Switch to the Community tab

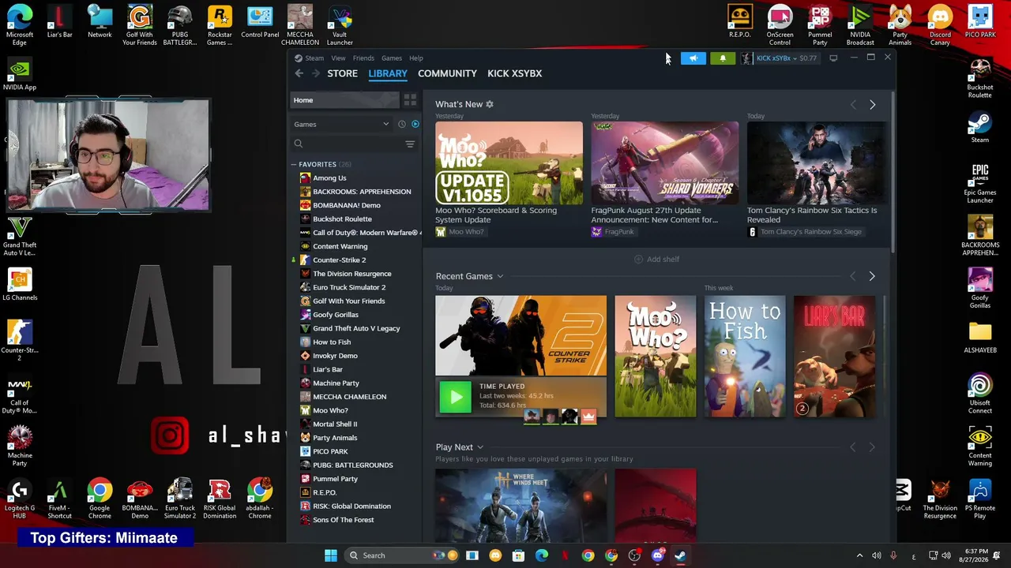pyautogui.click(x=447, y=73)
